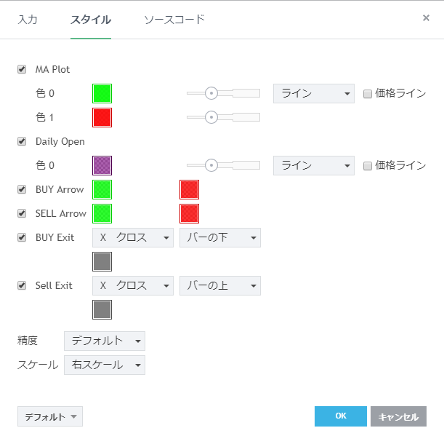The image size is (444, 444).
Task: Click the green BUY Arrow color swatch
Action: pos(102,189)
